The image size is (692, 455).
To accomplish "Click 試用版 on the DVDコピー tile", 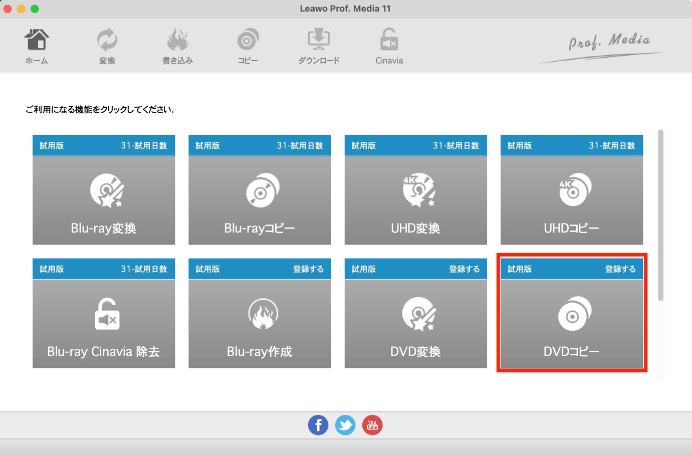I will [520, 269].
